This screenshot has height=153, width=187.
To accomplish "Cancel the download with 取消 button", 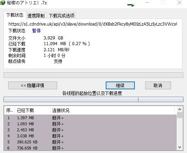I will click(x=158, y=85).
